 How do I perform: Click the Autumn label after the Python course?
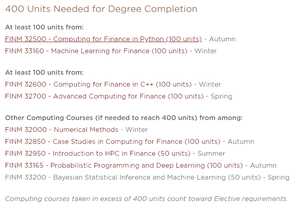[x=222, y=39]
